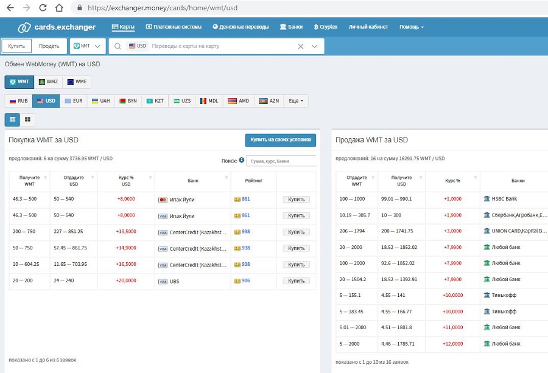This screenshot has width=548, height=373.
Task: Select the Продать toggle
Action: click(49, 46)
